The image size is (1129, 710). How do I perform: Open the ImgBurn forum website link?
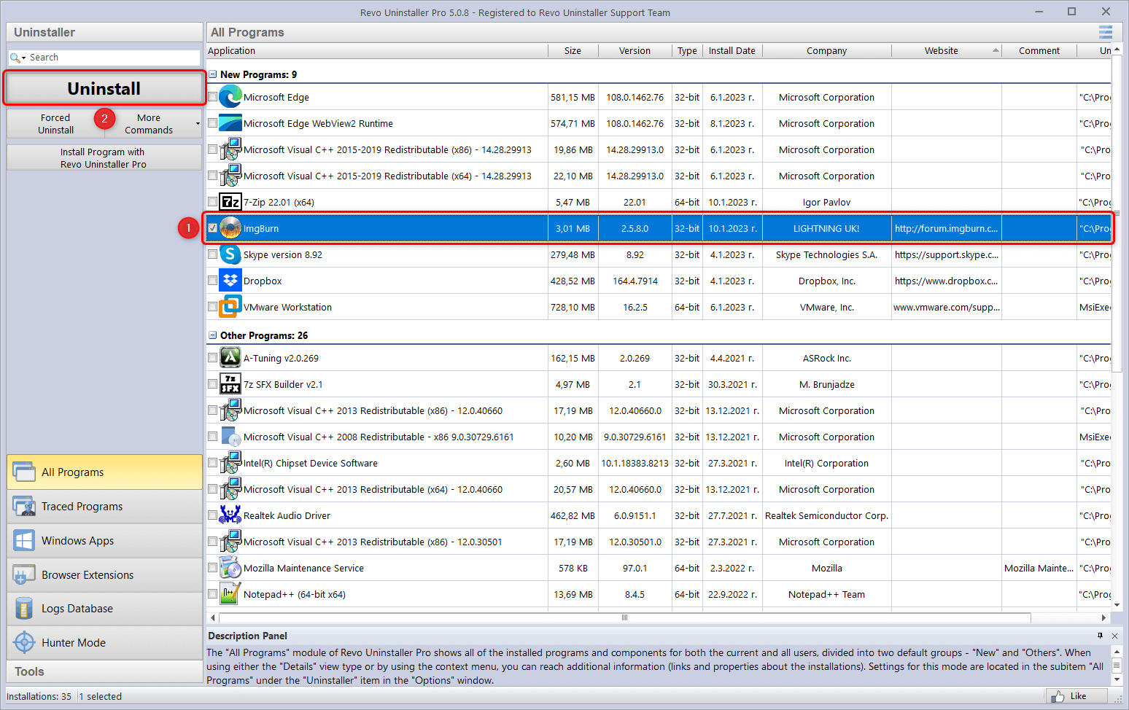946,228
